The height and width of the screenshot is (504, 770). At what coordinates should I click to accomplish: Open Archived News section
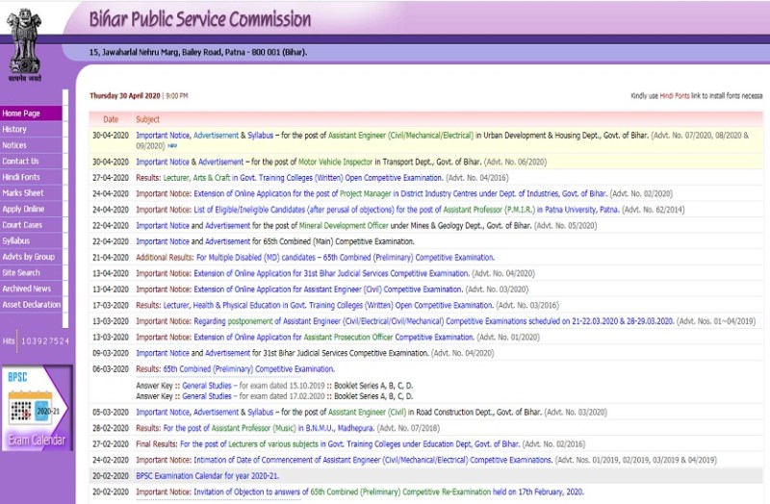27,289
